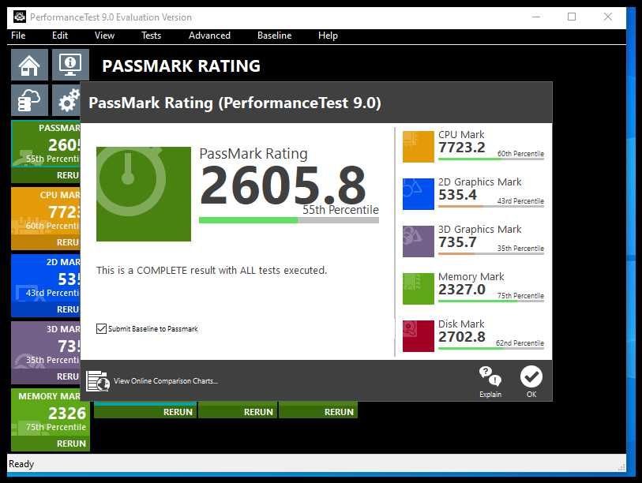Click the online comparison charts icon
Image resolution: width=642 pixels, height=483 pixels.
click(x=98, y=380)
